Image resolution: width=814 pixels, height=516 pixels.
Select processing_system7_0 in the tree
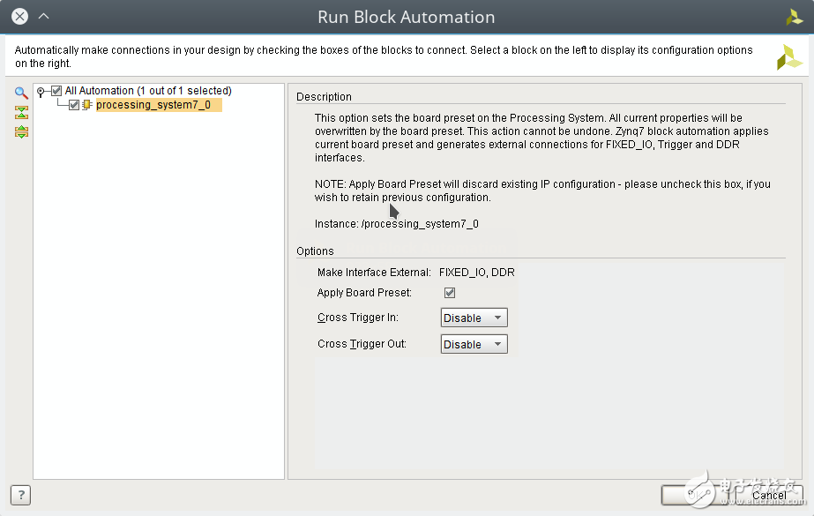[153, 105]
